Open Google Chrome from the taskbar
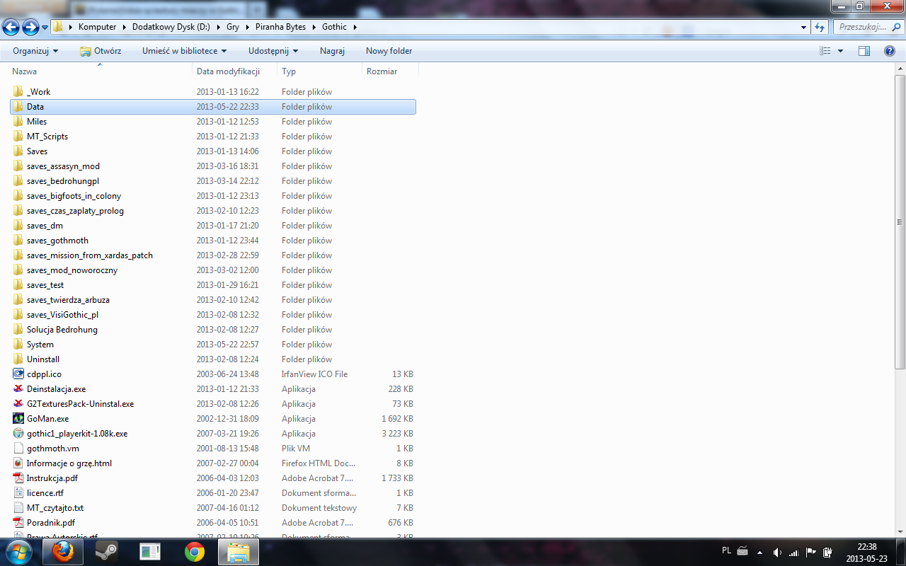This screenshot has width=906, height=566. coord(195,552)
